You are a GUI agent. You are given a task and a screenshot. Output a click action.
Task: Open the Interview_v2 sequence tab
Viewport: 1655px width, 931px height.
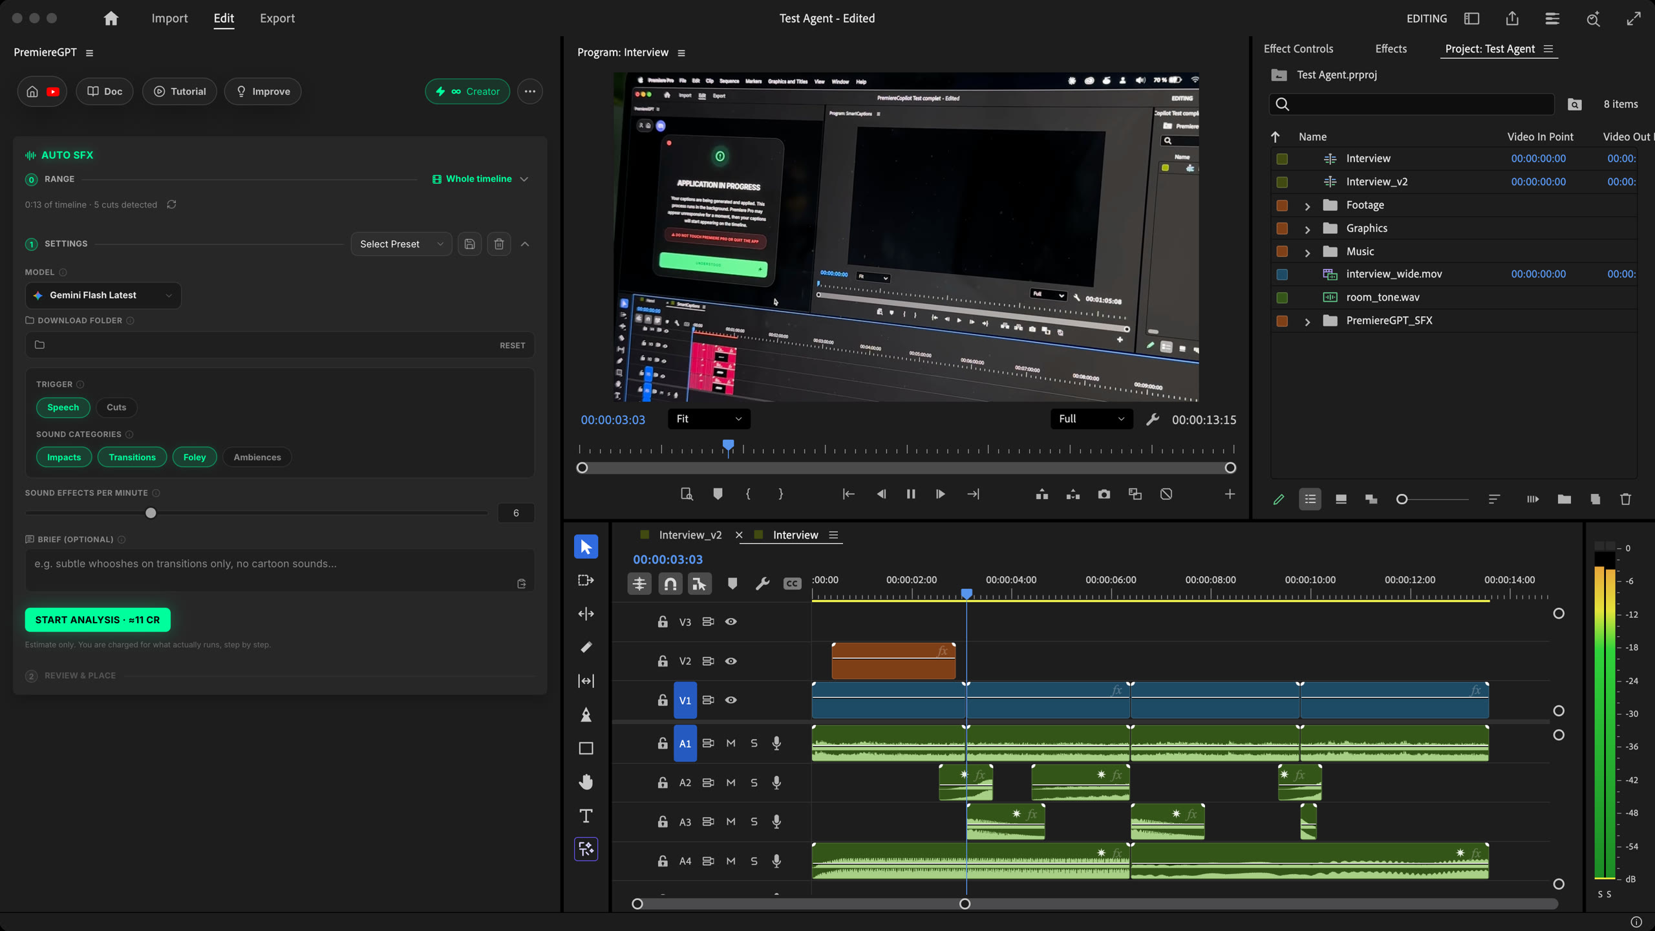(x=690, y=535)
